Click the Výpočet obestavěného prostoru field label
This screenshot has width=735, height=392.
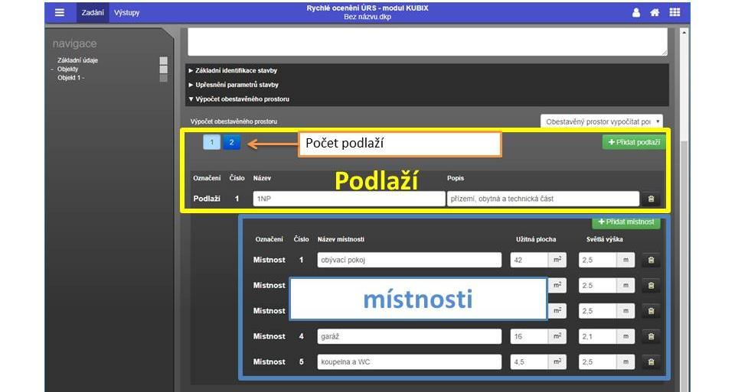click(234, 121)
